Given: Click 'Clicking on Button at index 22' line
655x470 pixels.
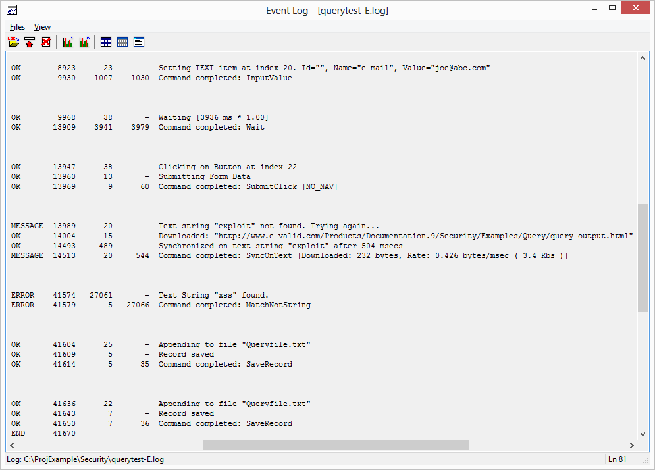Looking at the screenshot, I should click(x=228, y=167).
